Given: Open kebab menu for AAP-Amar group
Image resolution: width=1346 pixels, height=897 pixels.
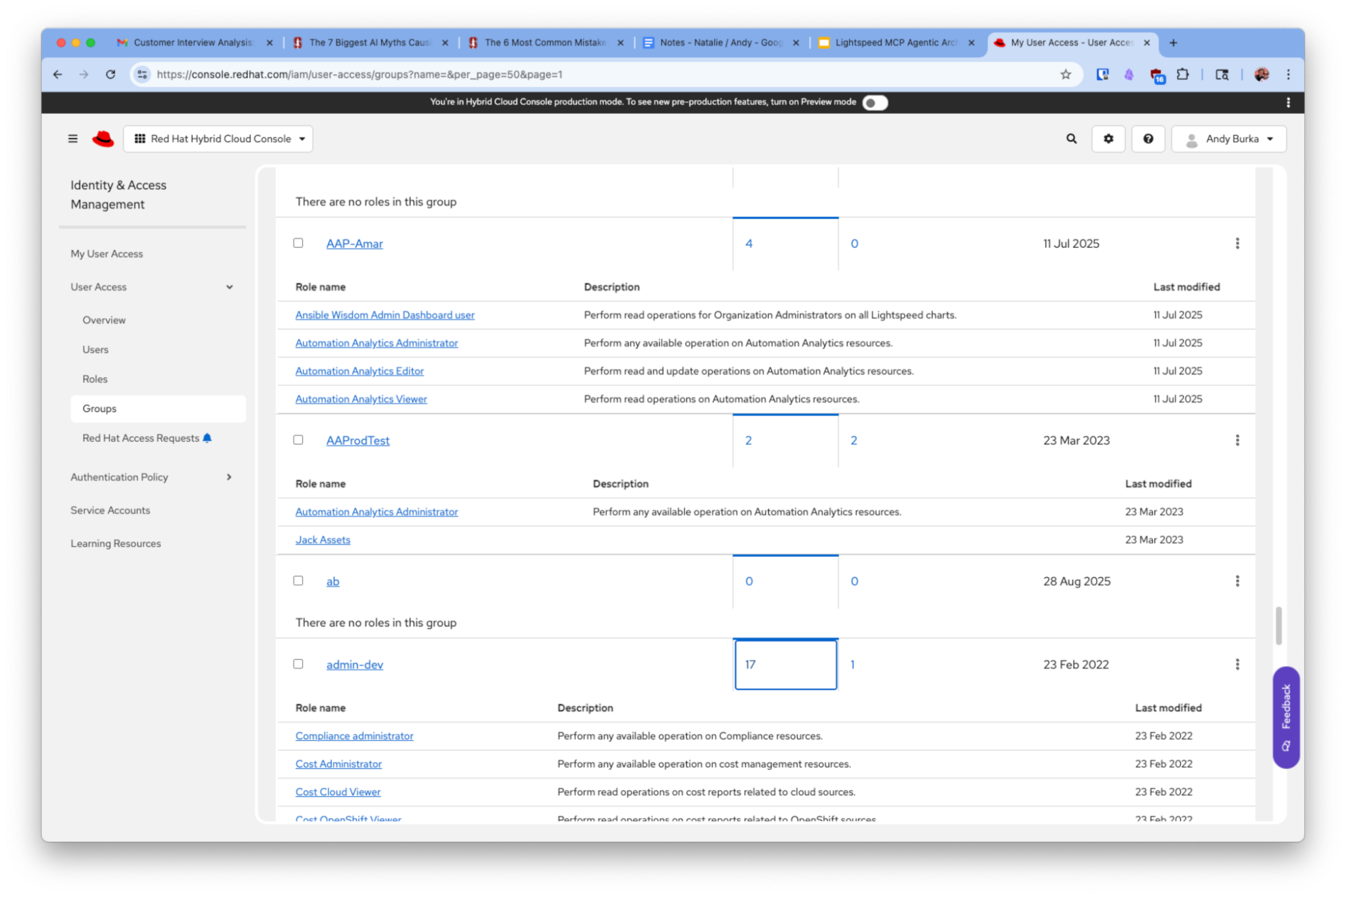Looking at the screenshot, I should point(1237,244).
